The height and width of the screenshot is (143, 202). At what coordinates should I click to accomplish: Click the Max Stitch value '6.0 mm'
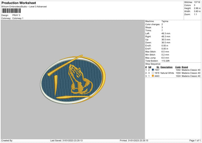coord(165,52)
